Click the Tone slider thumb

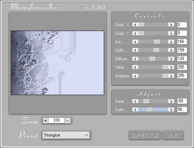[146, 101]
